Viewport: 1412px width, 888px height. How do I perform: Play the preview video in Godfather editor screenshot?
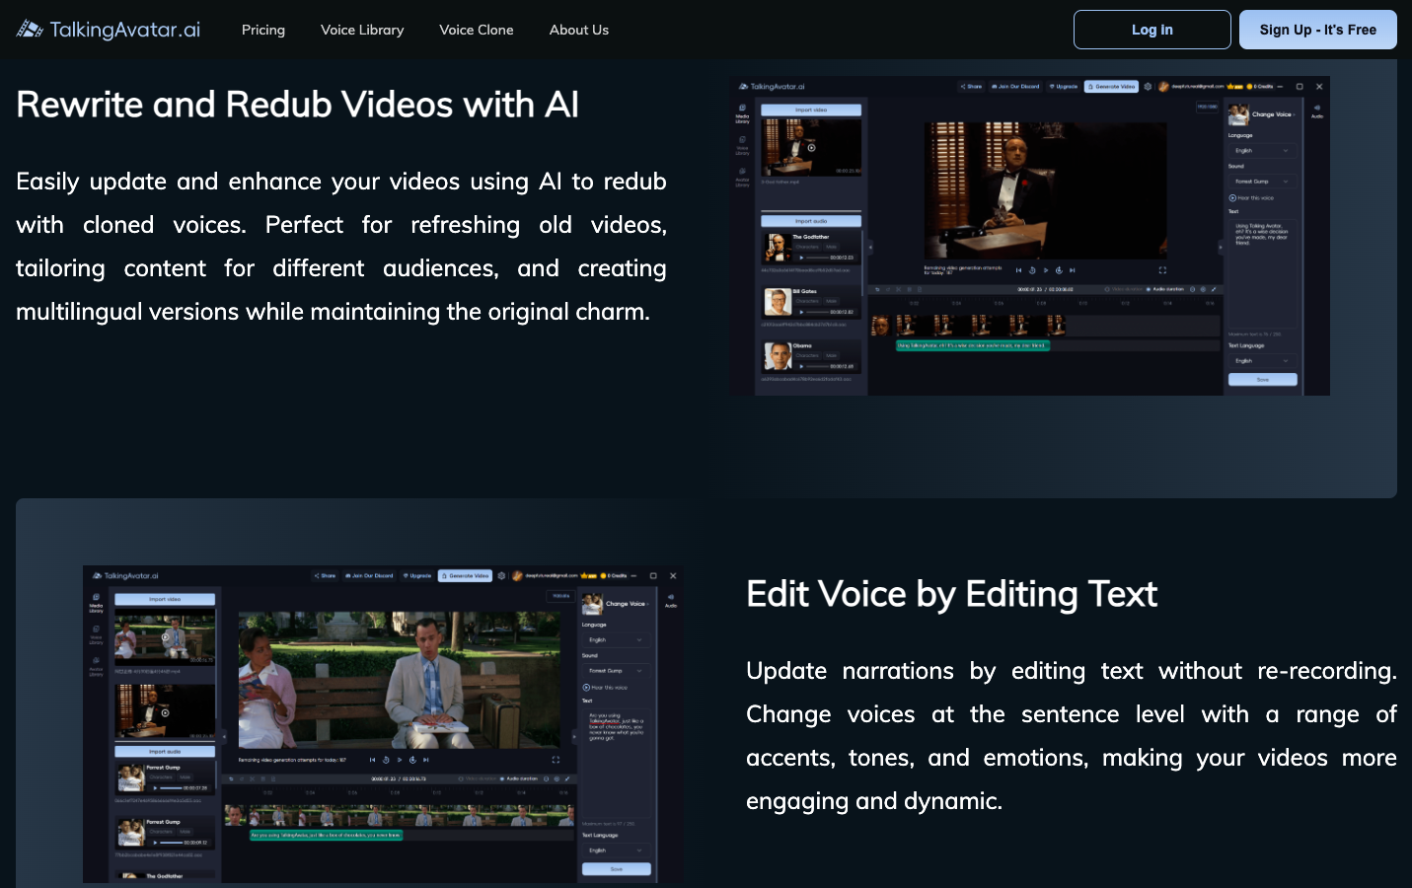pos(1046,270)
